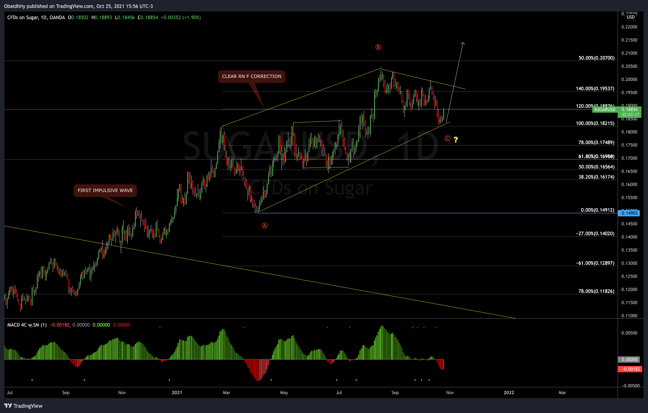The width and height of the screenshot is (648, 413).
Task: Click the 0.20000 price axis label
Action: [x=629, y=79]
